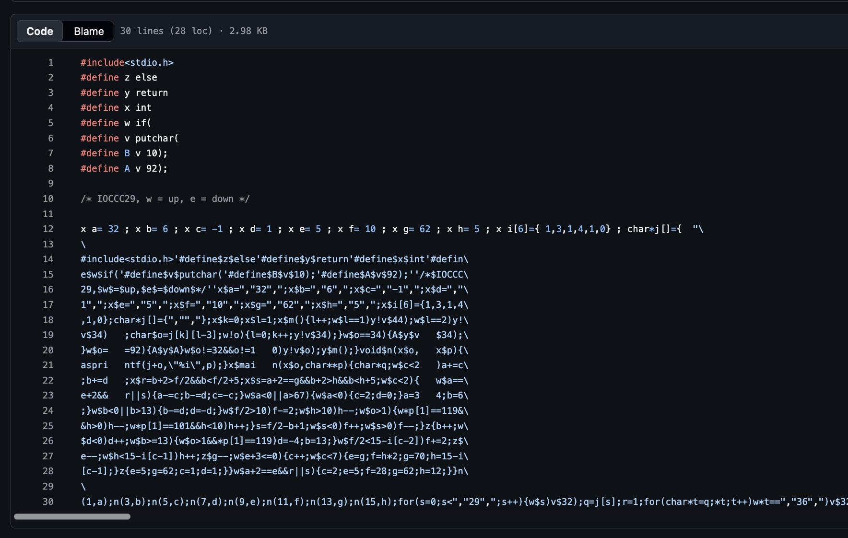The height and width of the screenshot is (538, 848).
Task: Click 'x g= 62' on line 12
Action: click(x=411, y=229)
